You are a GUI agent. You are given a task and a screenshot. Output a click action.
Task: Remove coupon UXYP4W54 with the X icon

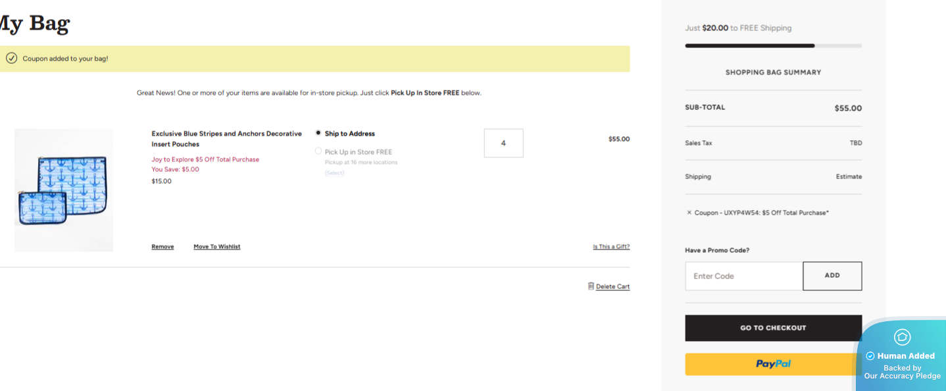[689, 213]
